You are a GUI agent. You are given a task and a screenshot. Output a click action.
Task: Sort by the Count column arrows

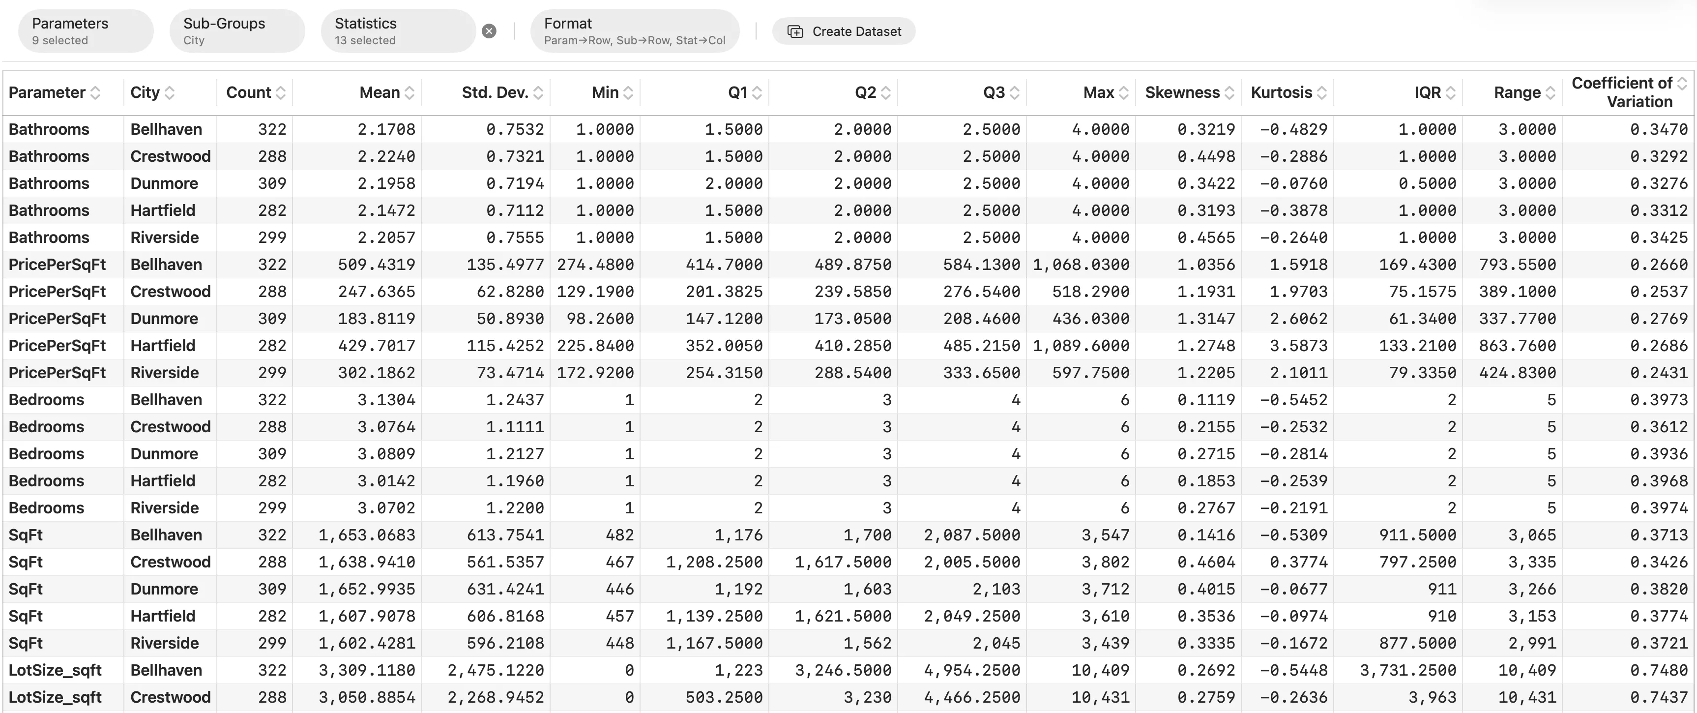281,93
